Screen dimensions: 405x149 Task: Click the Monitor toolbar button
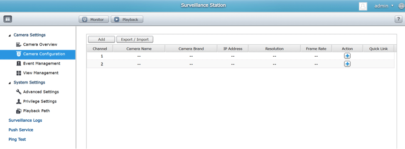pos(93,19)
